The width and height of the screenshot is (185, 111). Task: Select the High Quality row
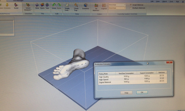coord(132,76)
